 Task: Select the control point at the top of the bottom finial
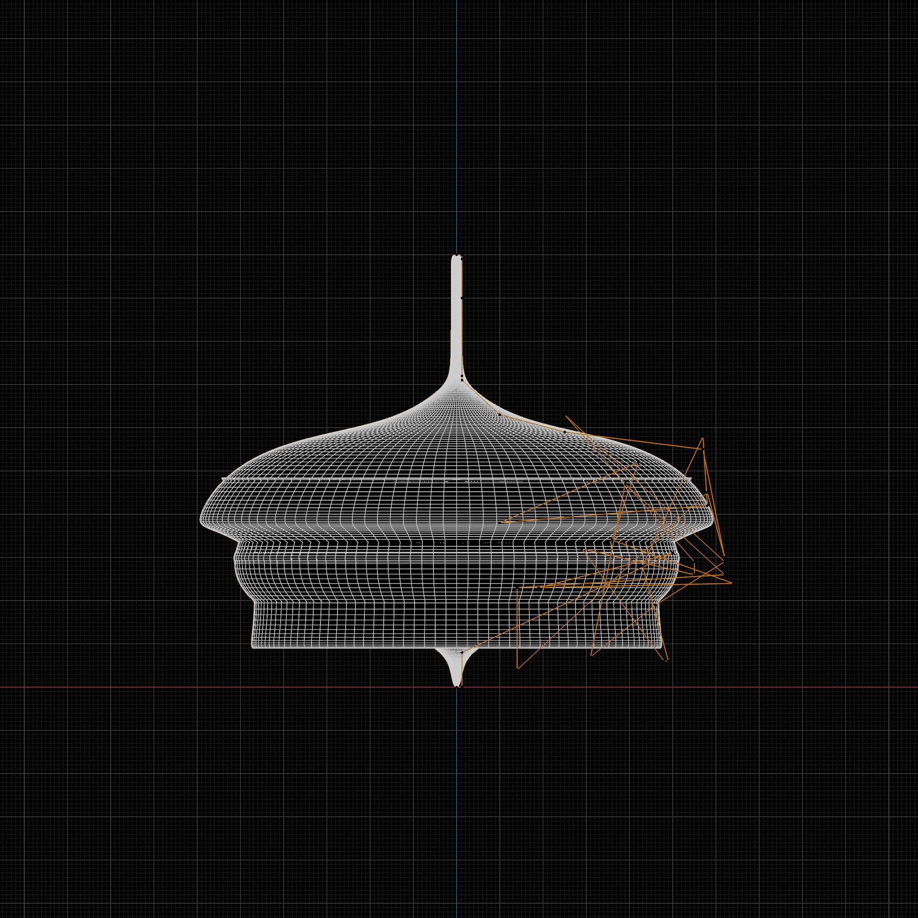pos(462,652)
